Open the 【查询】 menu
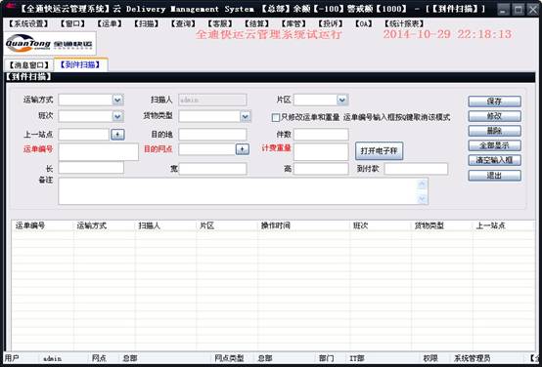Image resolution: width=542 pixels, height=367 pixels. 183,23
